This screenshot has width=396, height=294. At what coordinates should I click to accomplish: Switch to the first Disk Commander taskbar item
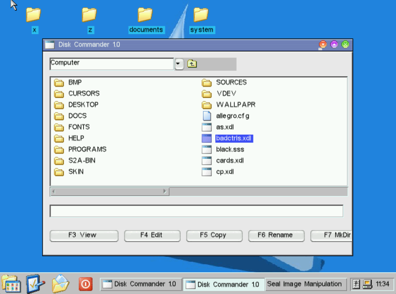pyautogui.click(x=141, y=284)
